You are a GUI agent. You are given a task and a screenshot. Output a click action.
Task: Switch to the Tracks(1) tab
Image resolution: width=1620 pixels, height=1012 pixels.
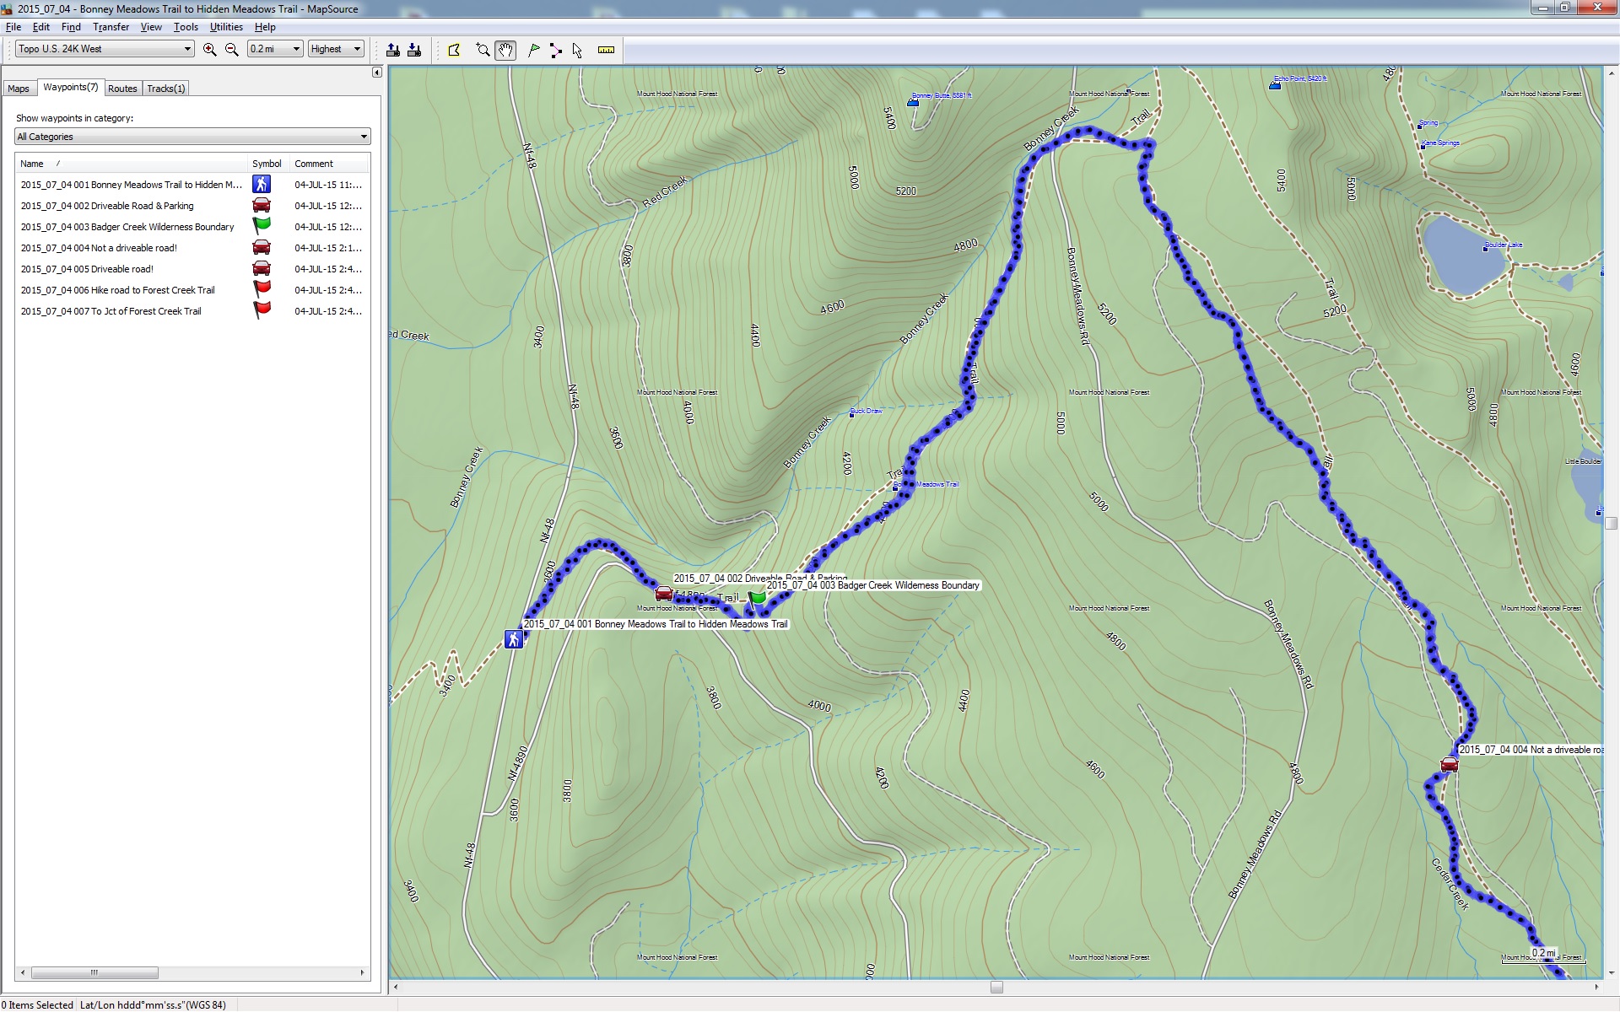165,89
